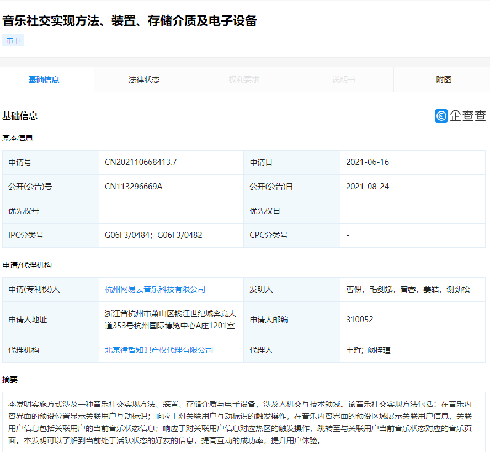Image resolution: width=490 pixels, height=452 pixels.
Task: Select the 基础信息 tab
Action: click(44, 79)
